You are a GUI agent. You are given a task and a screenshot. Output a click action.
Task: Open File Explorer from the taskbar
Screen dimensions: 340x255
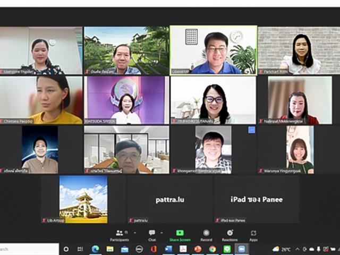[110, 249]
